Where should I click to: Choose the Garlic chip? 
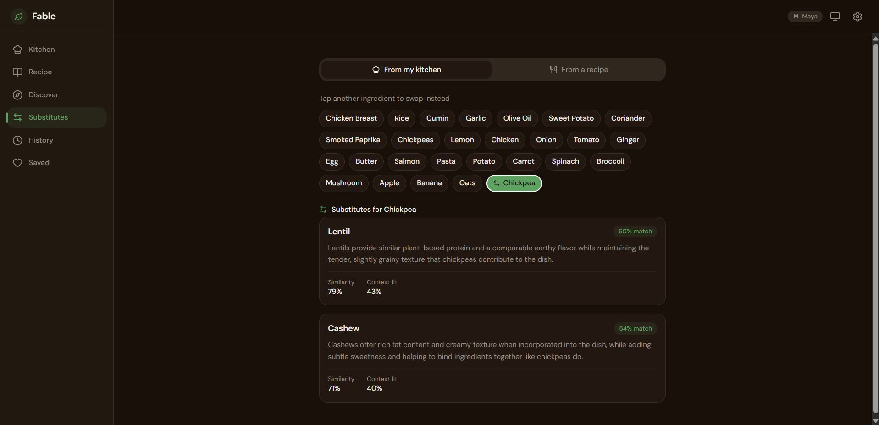click(475, 118)
